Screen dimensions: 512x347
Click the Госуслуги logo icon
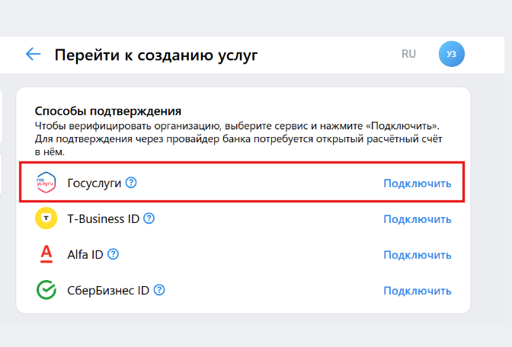(x=46, y=183)
